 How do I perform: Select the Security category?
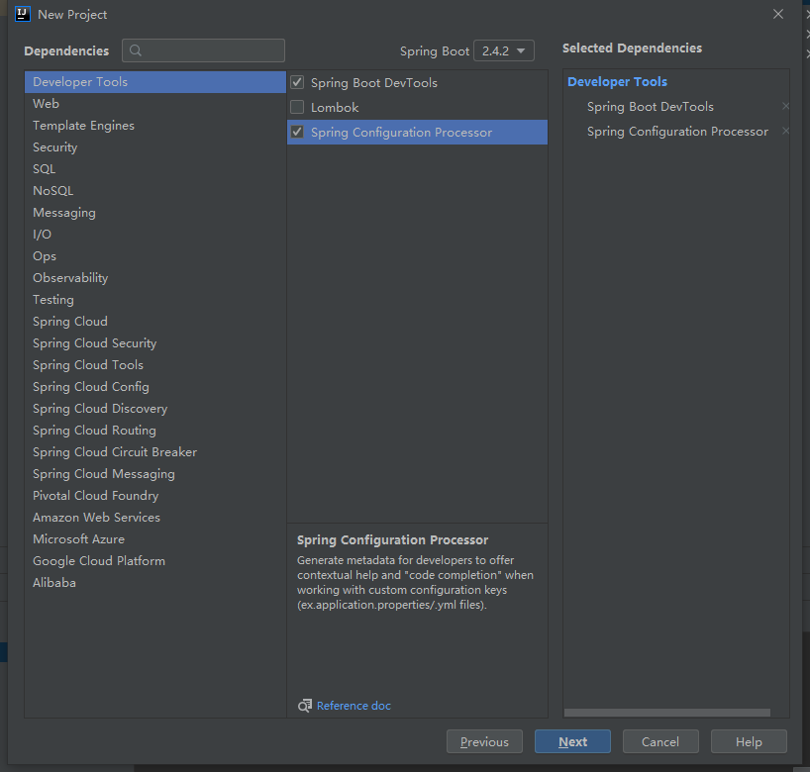(155, 147)
